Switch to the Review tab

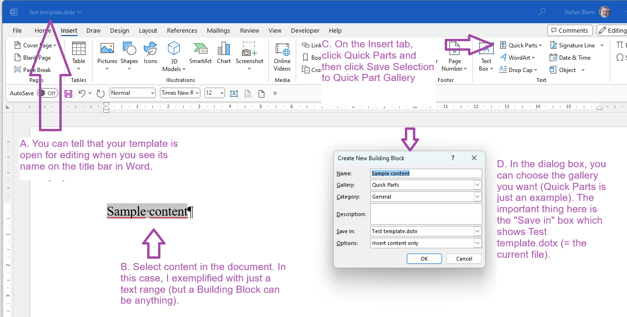click(250, 30)
